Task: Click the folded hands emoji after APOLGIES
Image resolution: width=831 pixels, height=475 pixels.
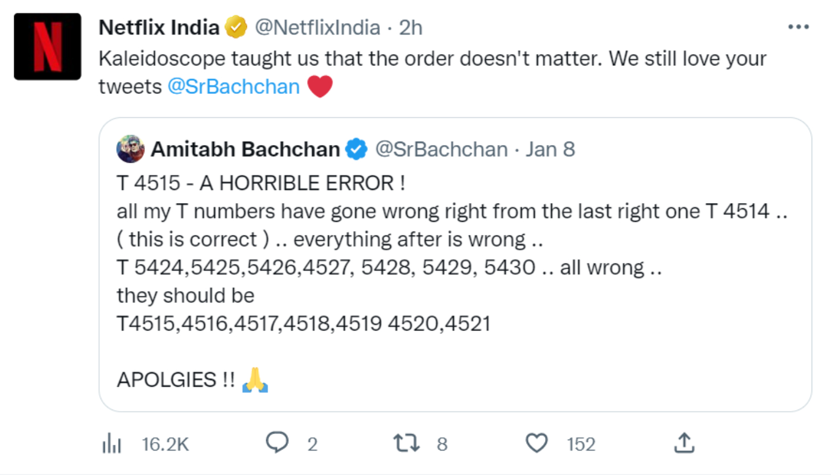Action: pos(255,379)
